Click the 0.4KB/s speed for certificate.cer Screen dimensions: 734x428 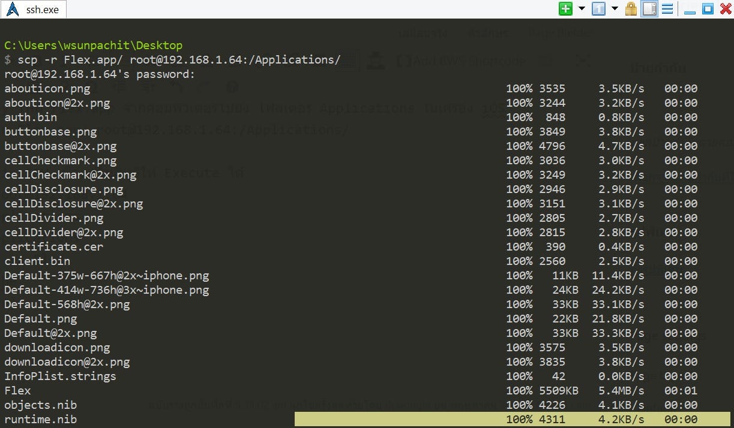tap(621, 247)
